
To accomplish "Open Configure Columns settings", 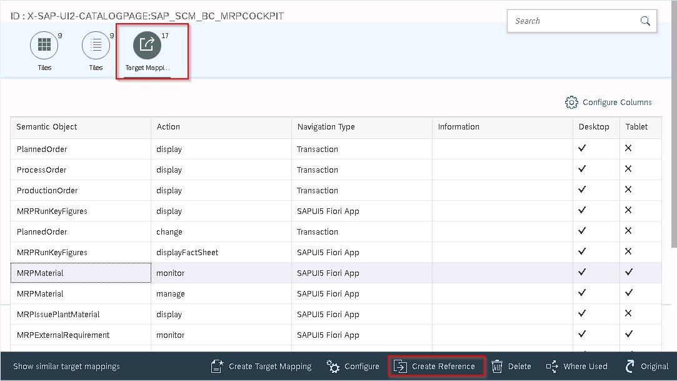I will point(608,103).
